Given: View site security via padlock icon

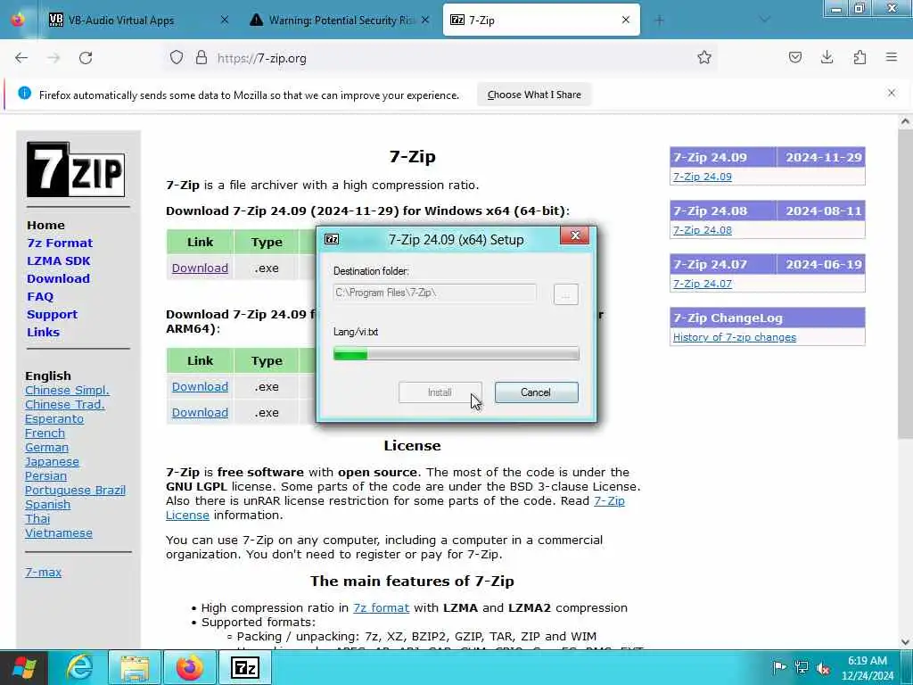Looking at the screenshot, I should (202, 58).
